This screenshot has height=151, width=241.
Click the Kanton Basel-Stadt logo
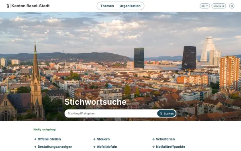tap(28, 6)
